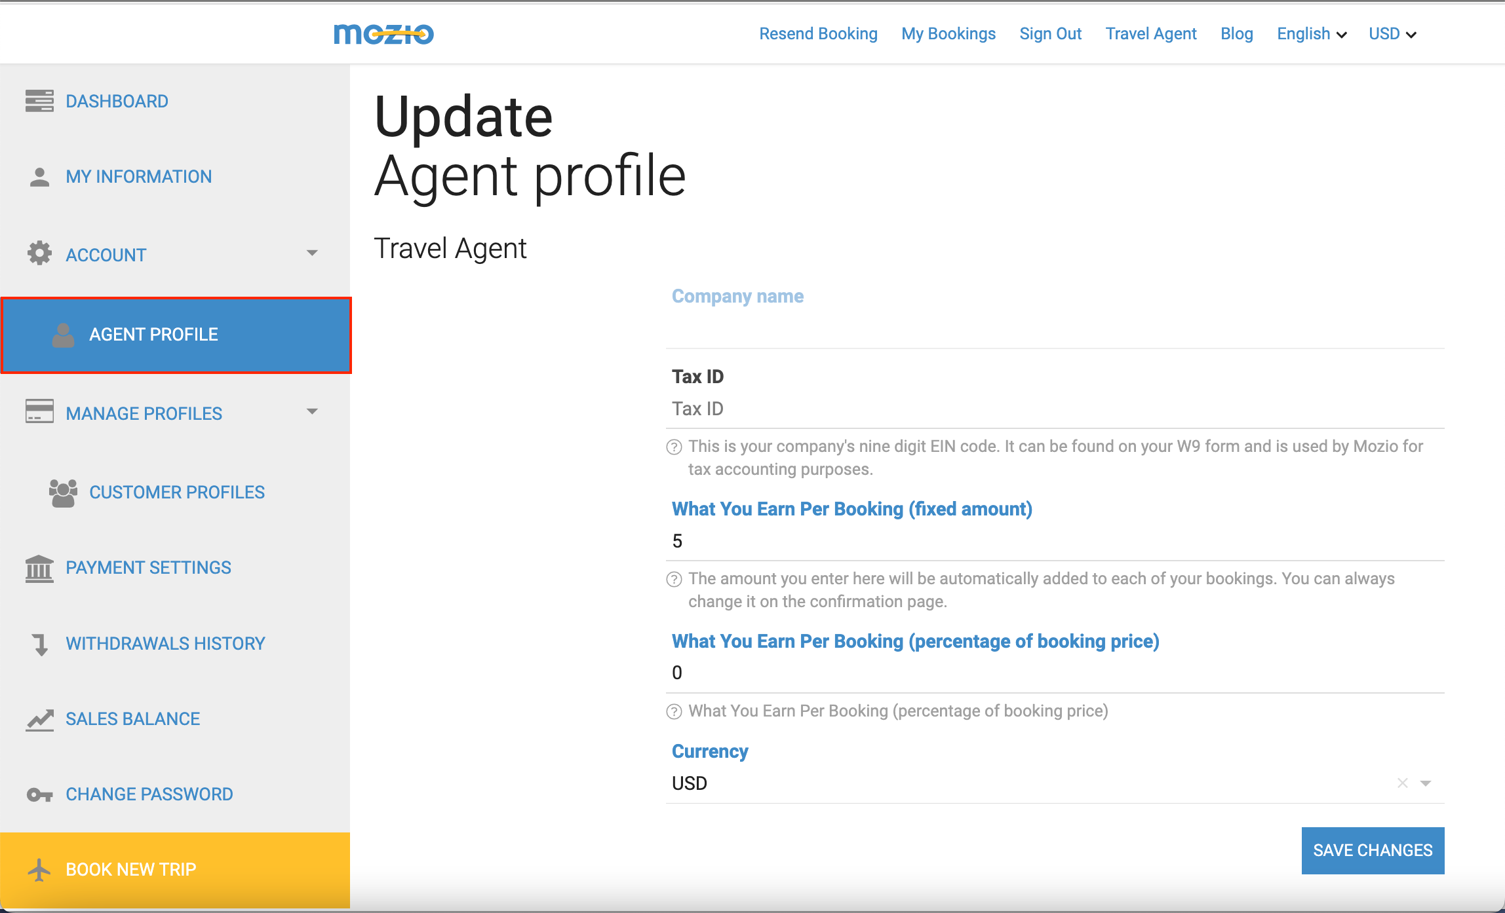This screenshot has width=1505, height=913.
Task: Expand the Account section chevron
Action: (313, 253)
